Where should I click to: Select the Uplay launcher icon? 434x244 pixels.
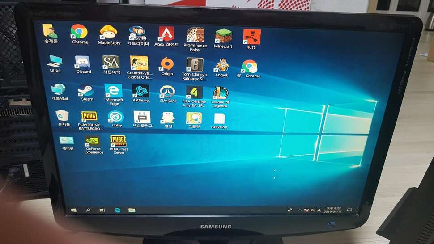click(x=116, y=119)
